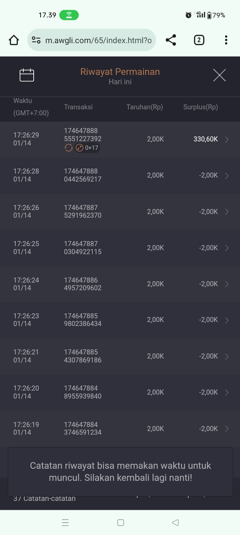Tap the browser home icon

click(14, 40)
